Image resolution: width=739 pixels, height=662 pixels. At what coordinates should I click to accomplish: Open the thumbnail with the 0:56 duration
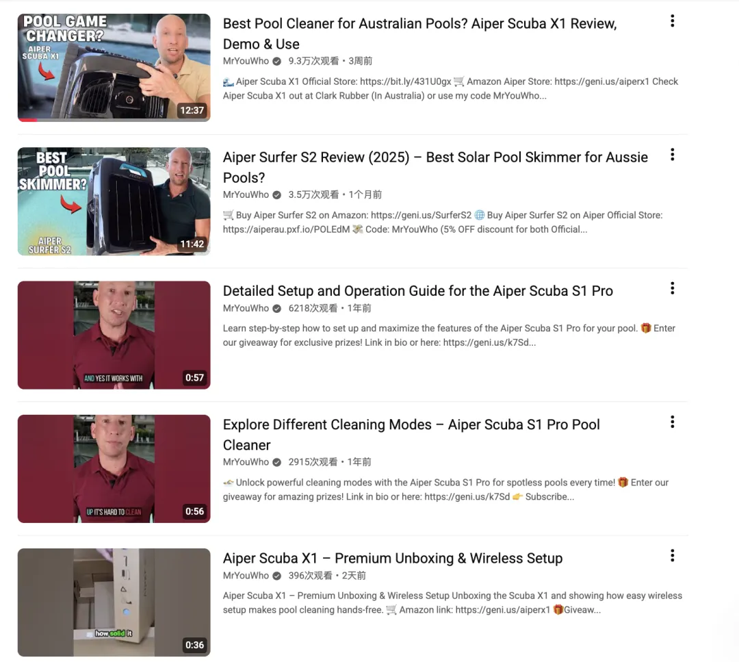(114, 469)
